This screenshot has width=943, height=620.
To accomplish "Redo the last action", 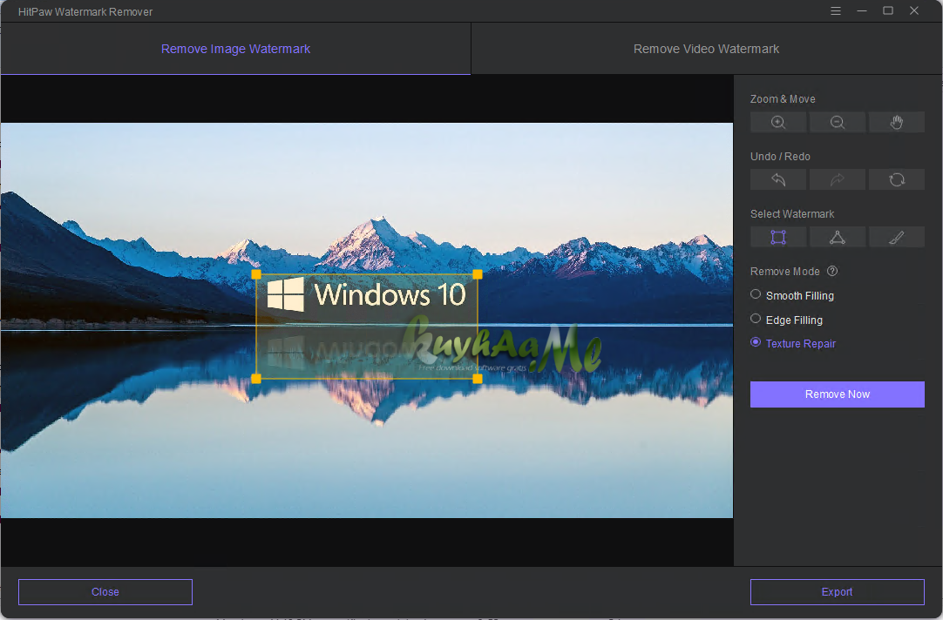I will pos(838,179).
